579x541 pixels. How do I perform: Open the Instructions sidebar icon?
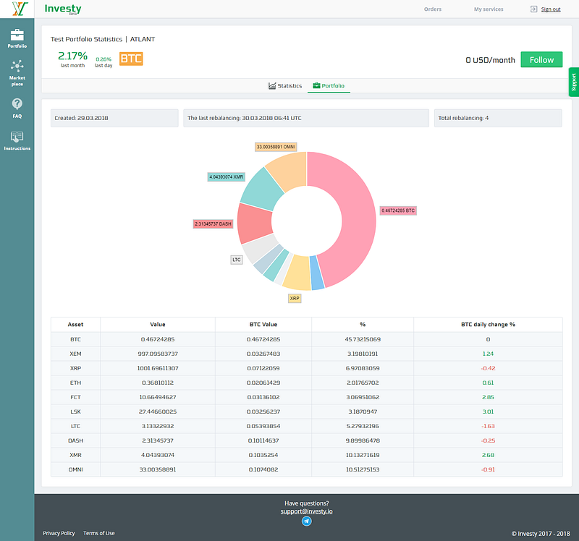tap(17, 137)
